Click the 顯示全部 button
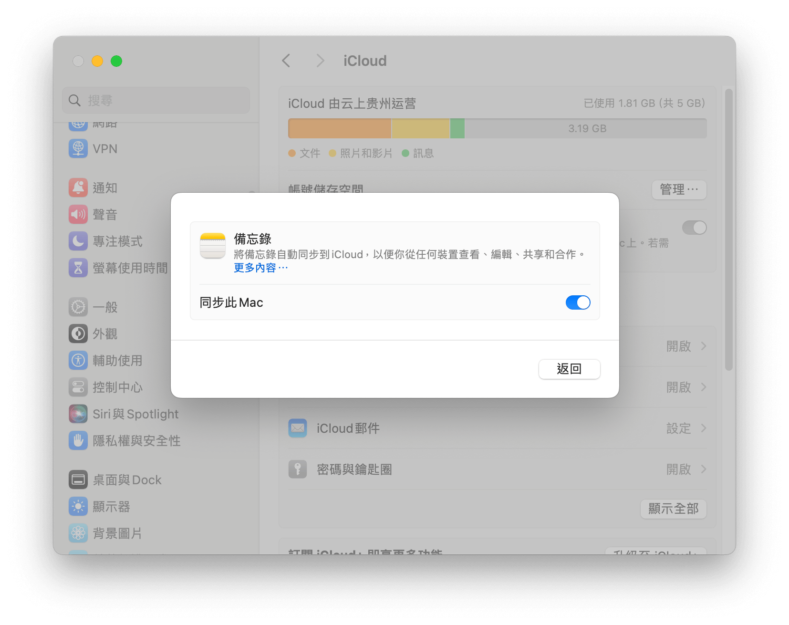This screenshot has height=625, width=789. (x=673, y=509)
